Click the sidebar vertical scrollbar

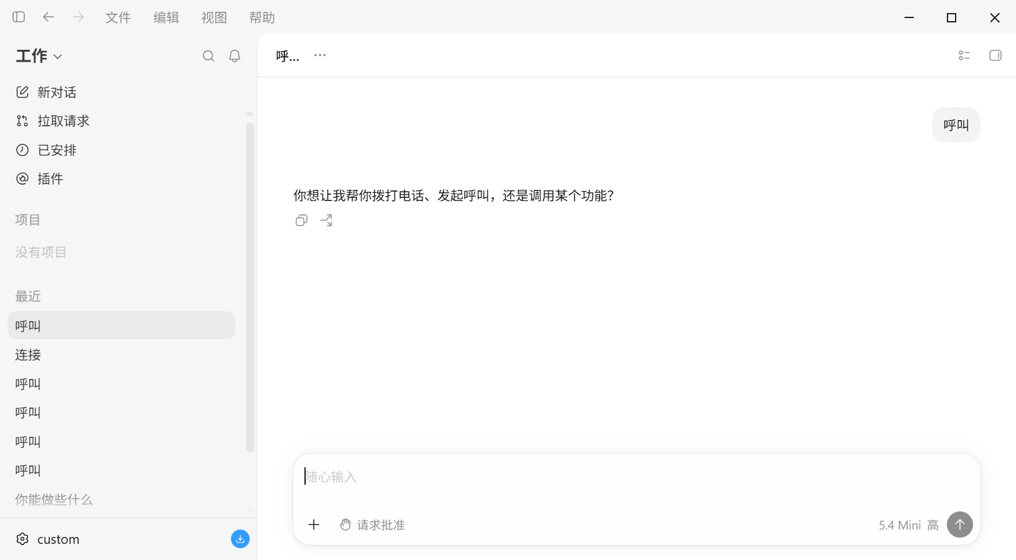tap(250, 286)
